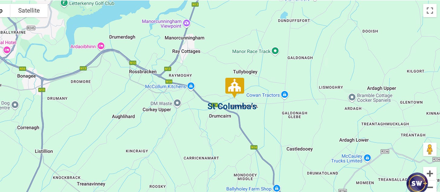The width and height of the screenshot is (440, 192).
Task: Open DM Waste location pin
Action: (177, 103)
